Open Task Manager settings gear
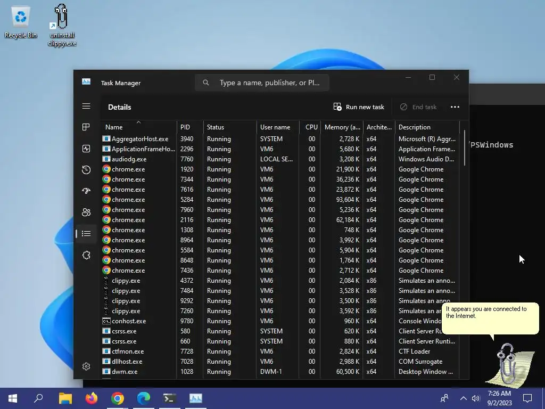 [x=86, y=366]
